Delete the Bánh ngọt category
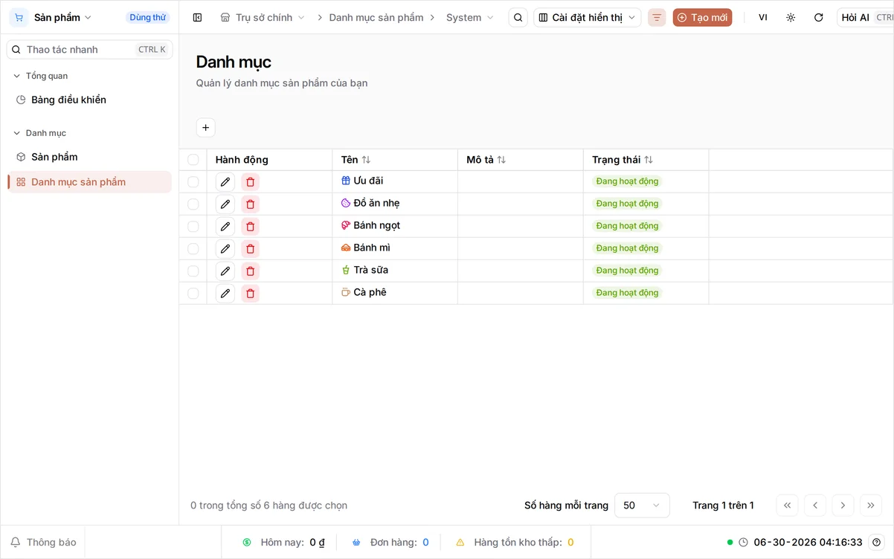The image size is (894, 559). click(250, 227)
